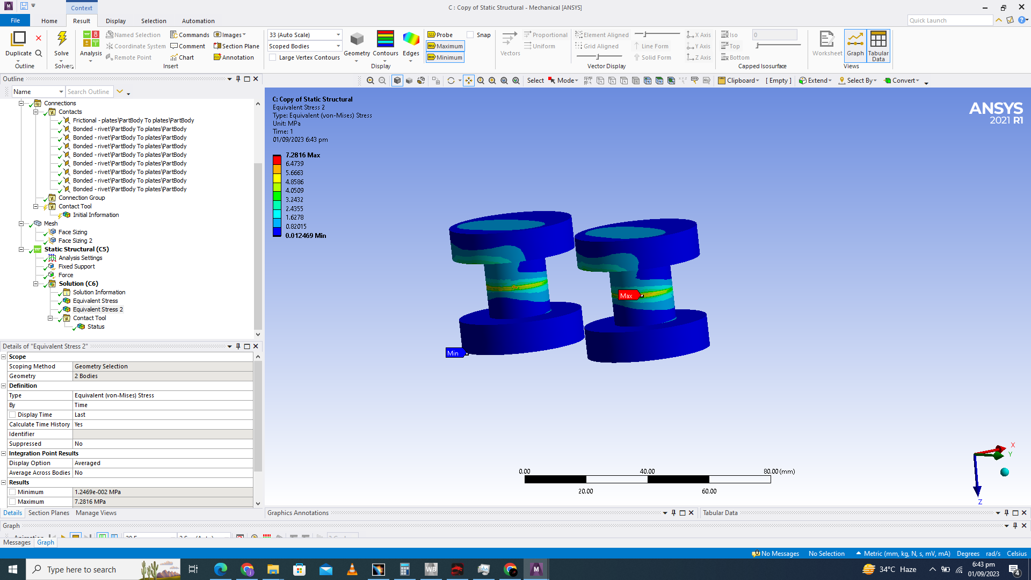The image size is (1031, 580).
Task: Open the Analysis ribbon icon
Action: [91, 40]
